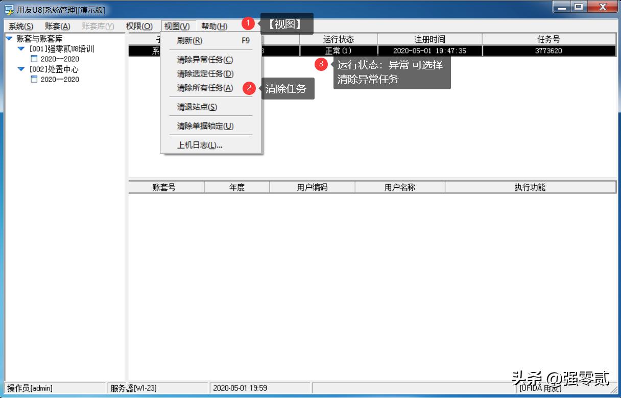Open the 帮助 menu
This screenshot has width=621, height=398.
[x=214, y=26]
